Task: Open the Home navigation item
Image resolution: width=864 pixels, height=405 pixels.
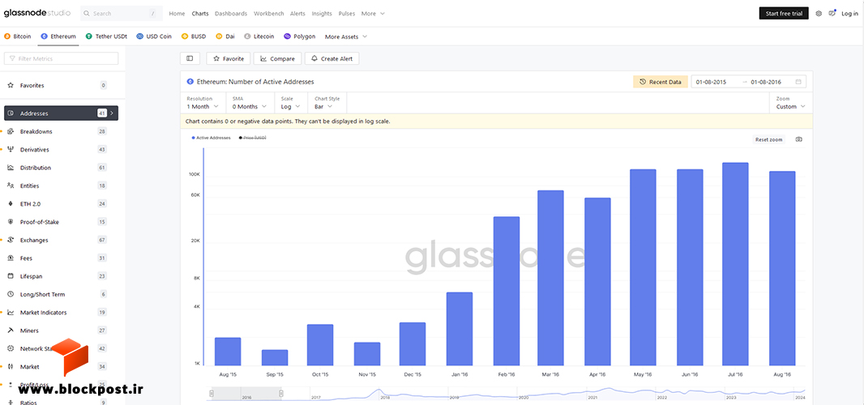Action: (x=177, y=13)
